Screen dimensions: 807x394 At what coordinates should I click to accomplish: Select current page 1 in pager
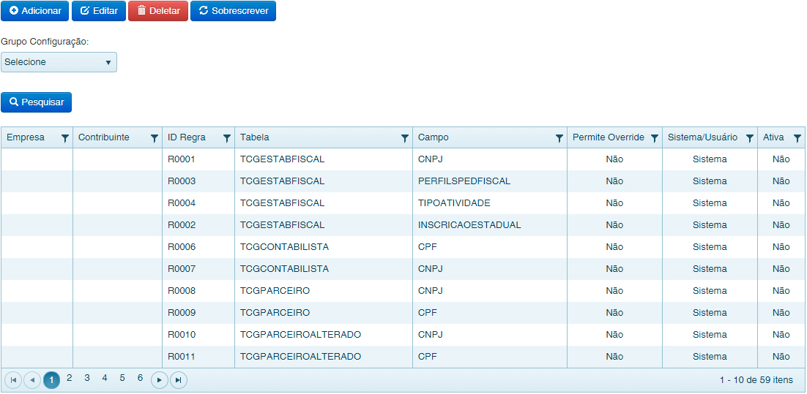click(51, 380)
